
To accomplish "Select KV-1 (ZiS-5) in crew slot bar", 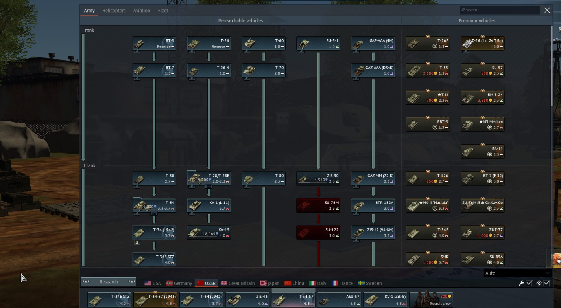I will click(x=385, y=299).
